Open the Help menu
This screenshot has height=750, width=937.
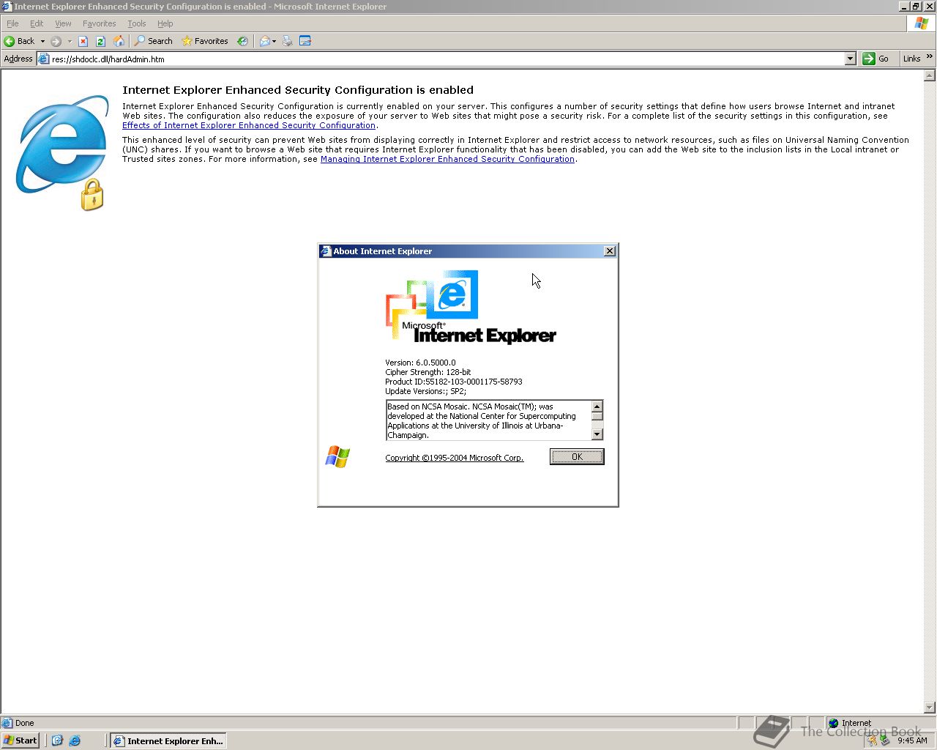(165, 23)
